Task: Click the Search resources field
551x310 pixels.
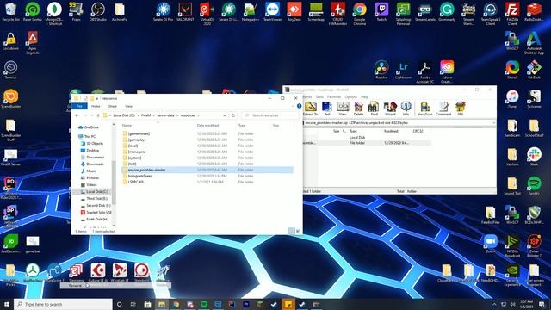Action: point(270,115)
